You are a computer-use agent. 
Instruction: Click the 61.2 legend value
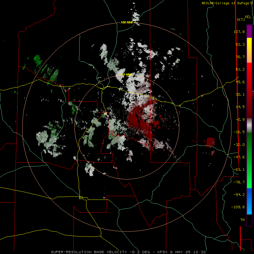(x=240, y=69)
